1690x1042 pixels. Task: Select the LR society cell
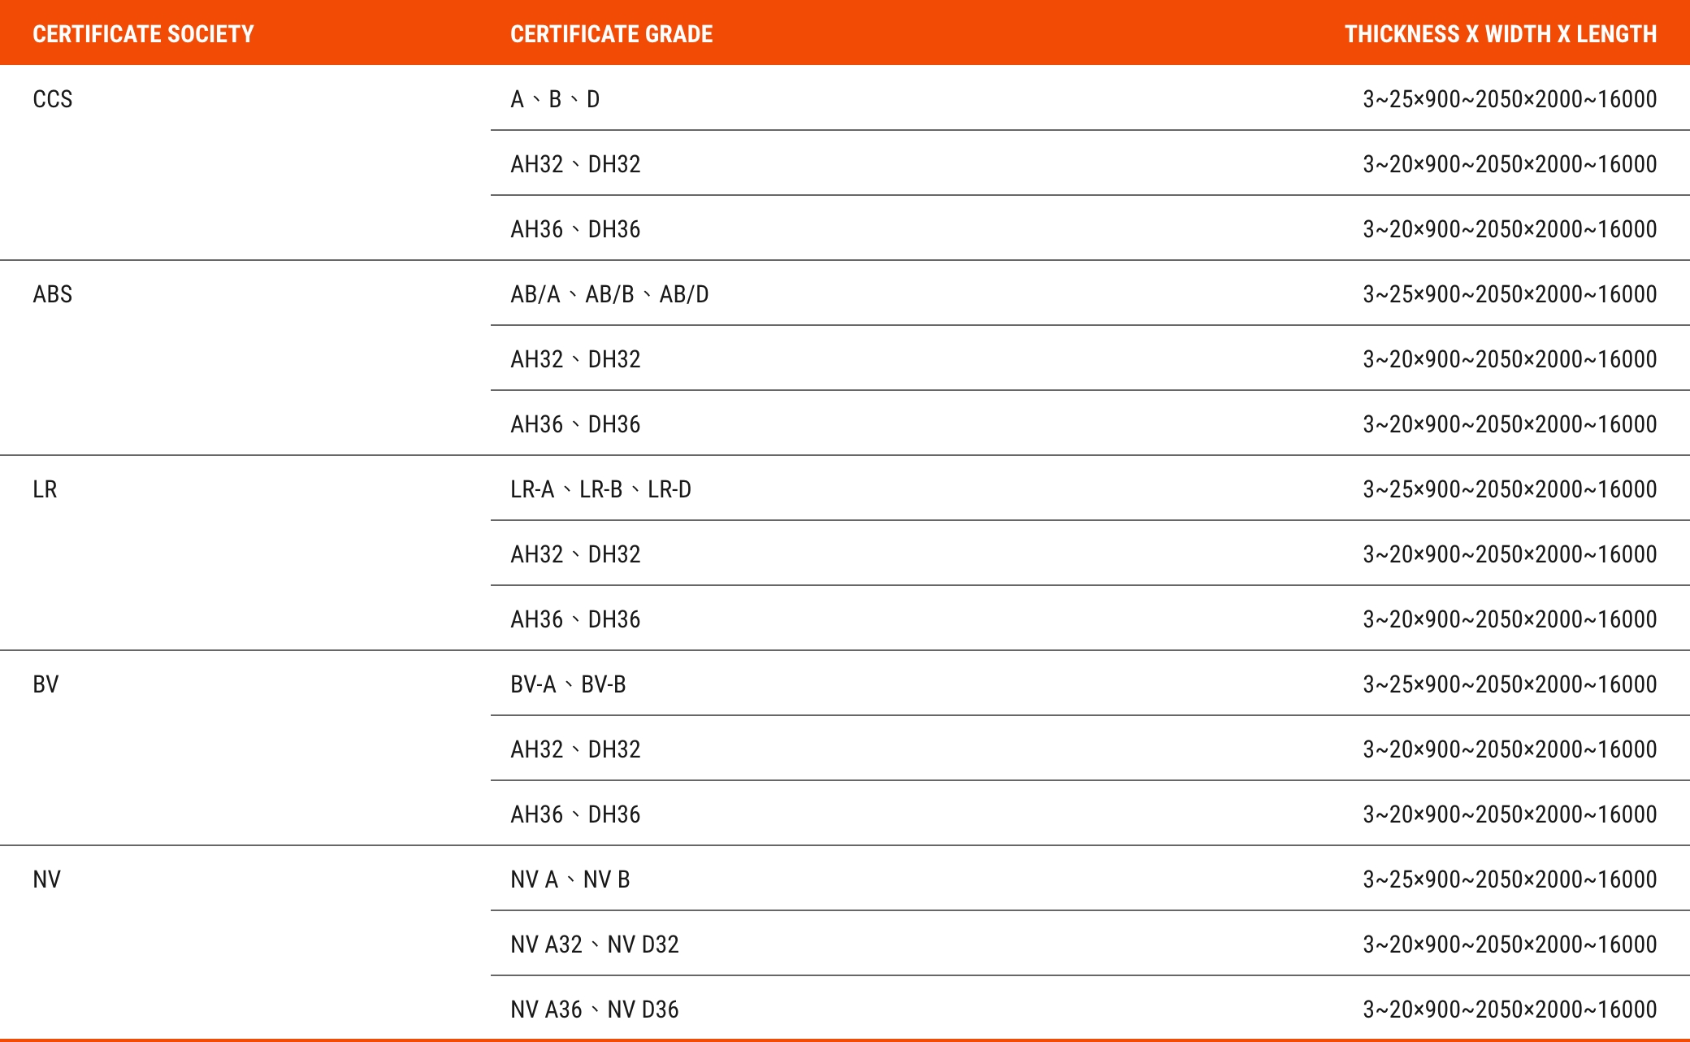(45, 489)
